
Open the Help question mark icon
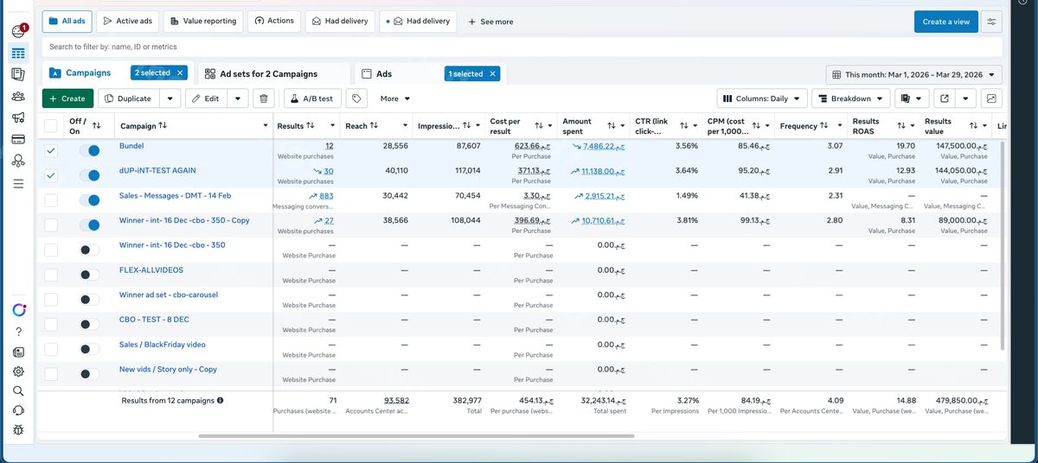point(19,332)
